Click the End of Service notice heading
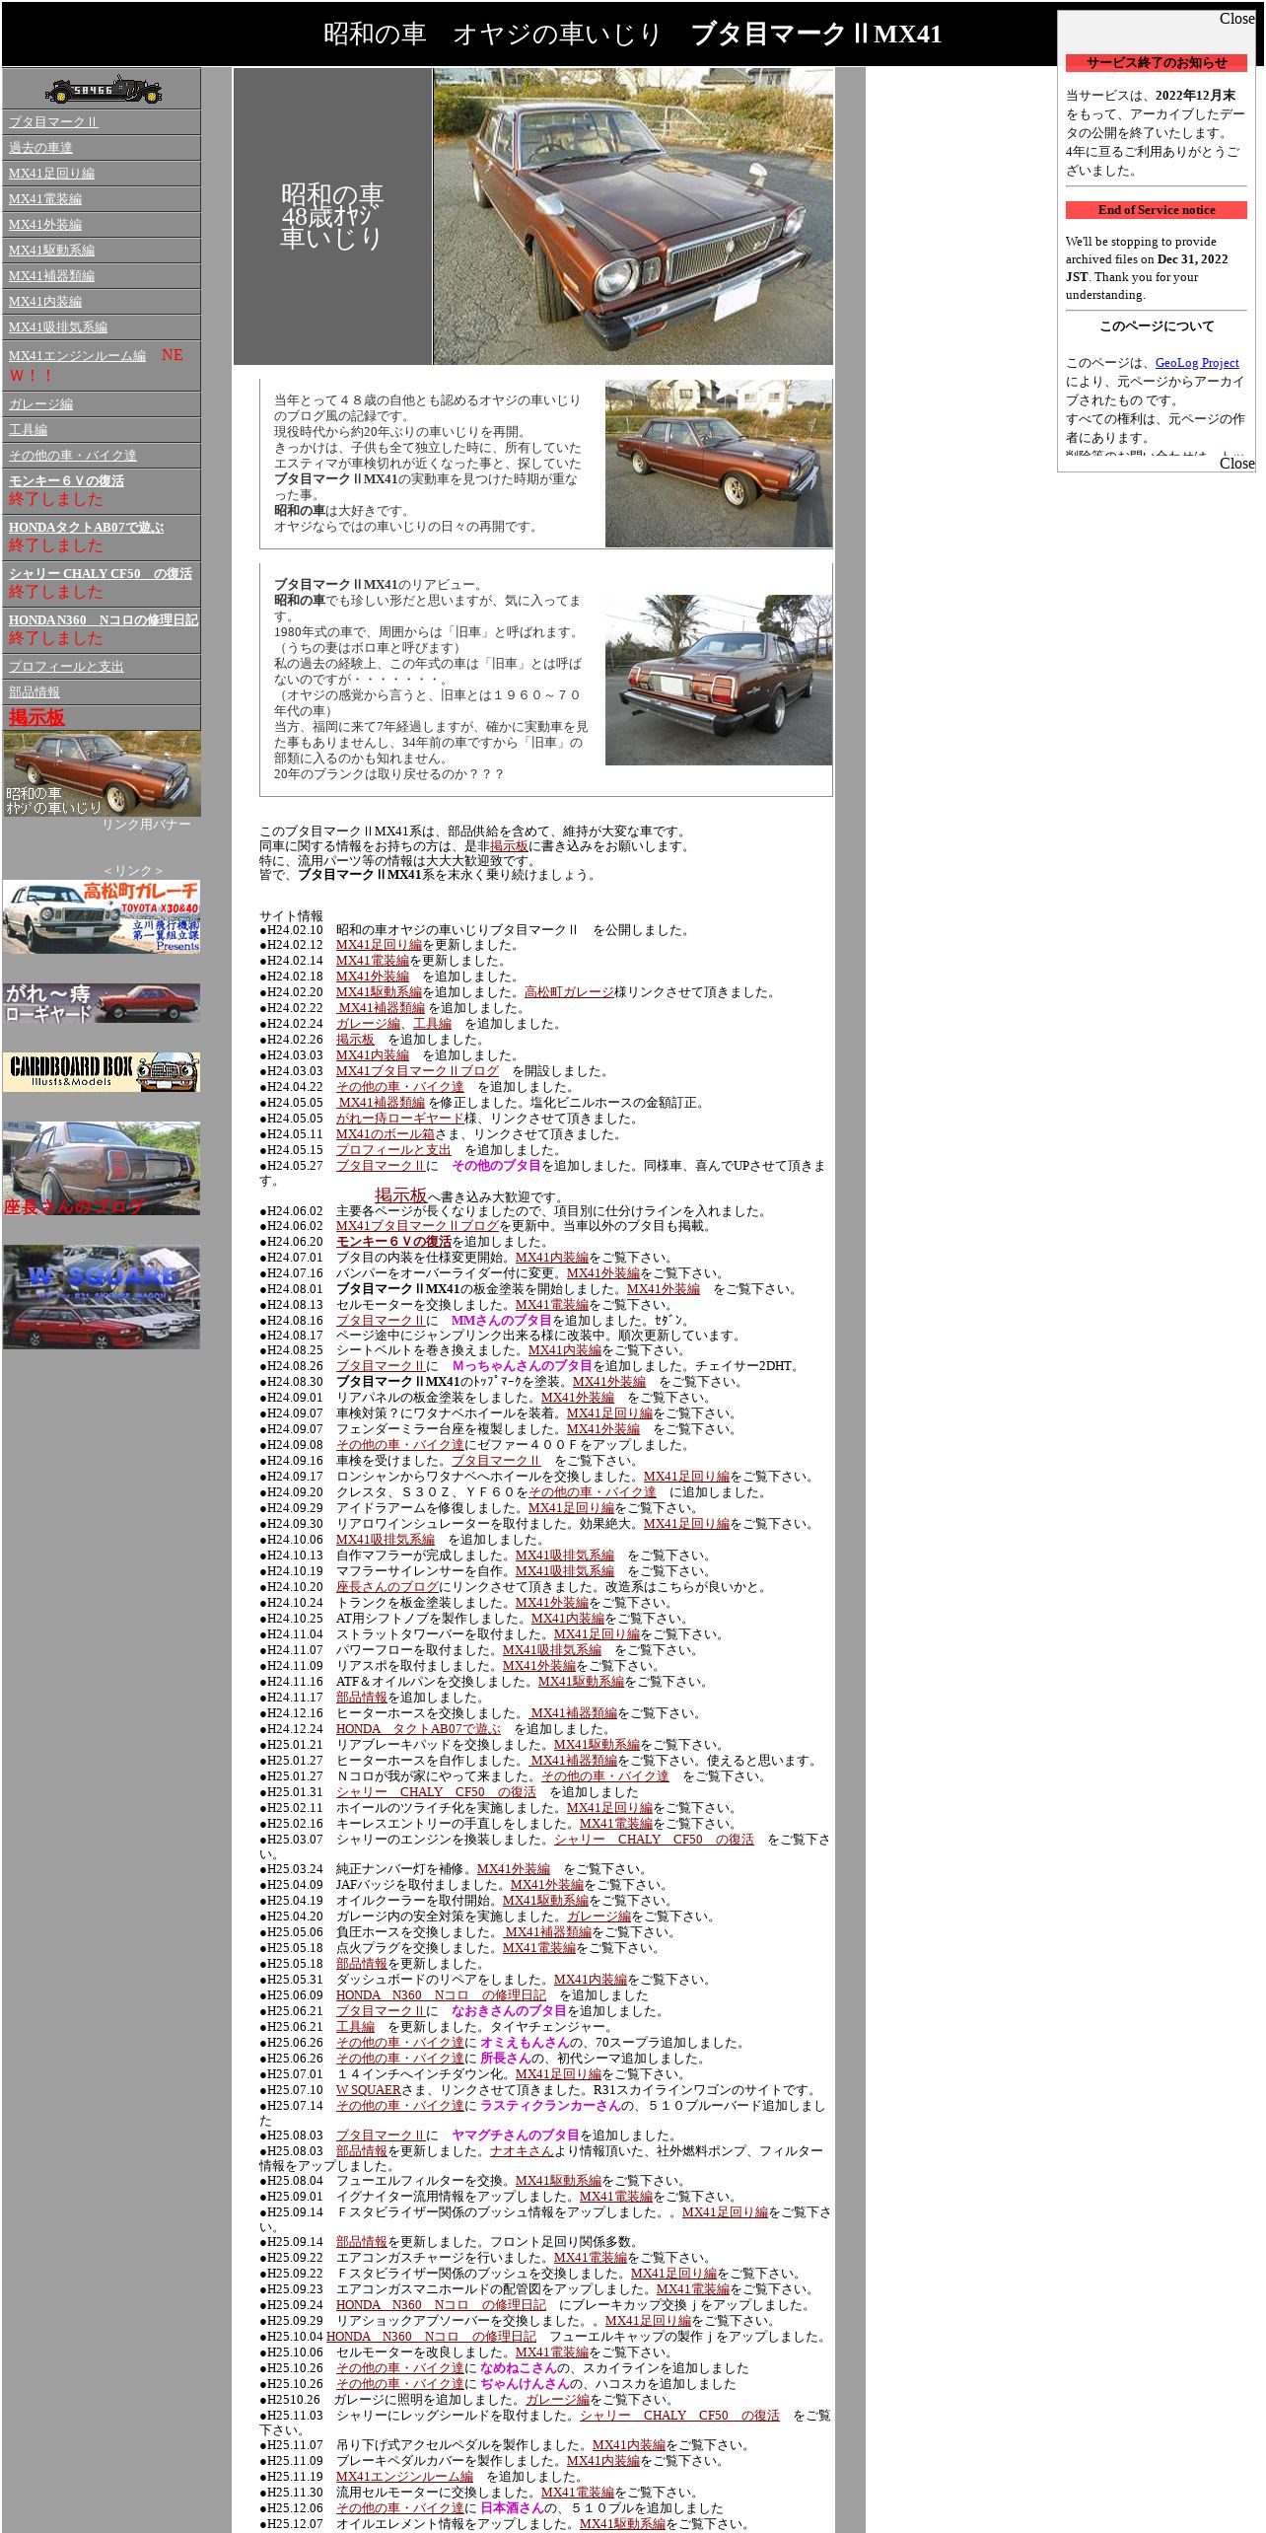This screenshot has width=1266, height=2533. pos(1157,210)
